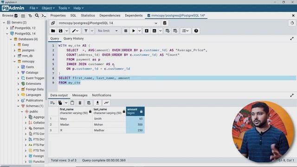Open the File menu

(x=33, y=8)
